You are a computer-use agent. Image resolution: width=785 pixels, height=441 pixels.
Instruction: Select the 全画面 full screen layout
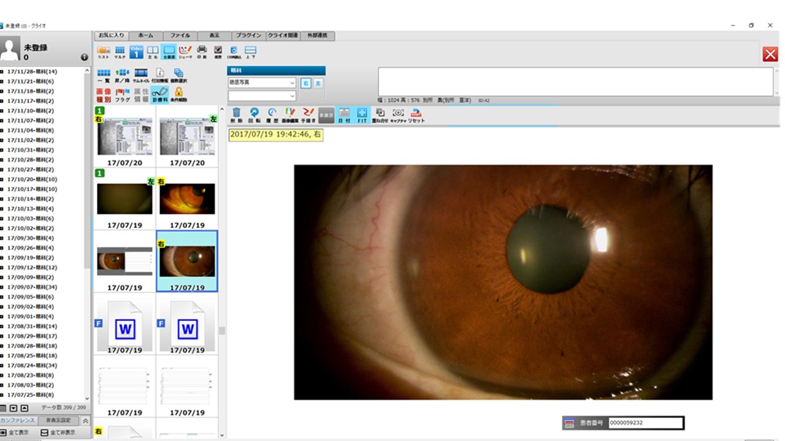169,52
